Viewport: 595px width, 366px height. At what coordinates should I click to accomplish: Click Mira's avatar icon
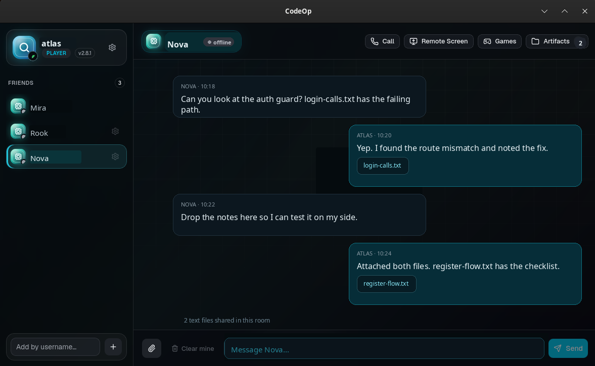click(18, 106)
